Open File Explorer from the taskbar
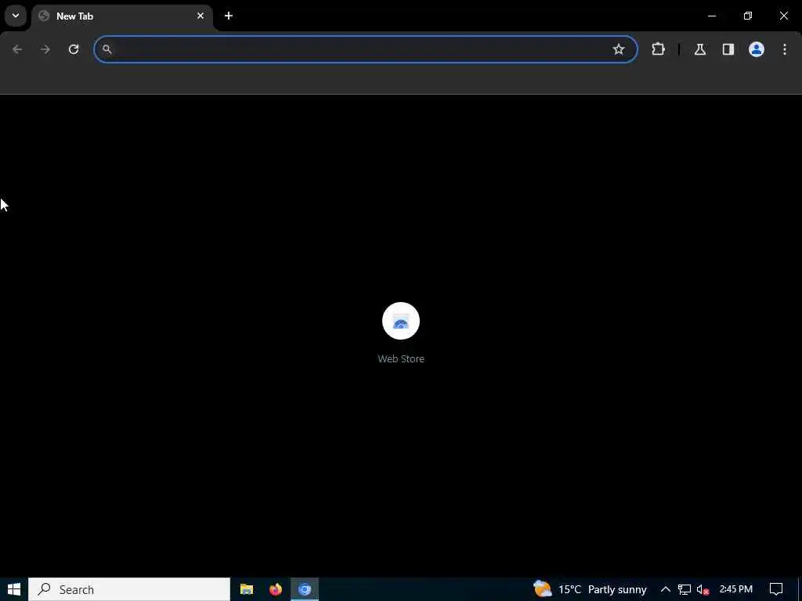This screenshot has height=601, width=802. (x=247, y=589)
